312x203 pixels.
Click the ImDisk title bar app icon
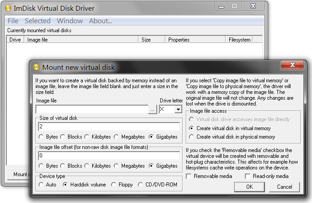click(8, 8)
